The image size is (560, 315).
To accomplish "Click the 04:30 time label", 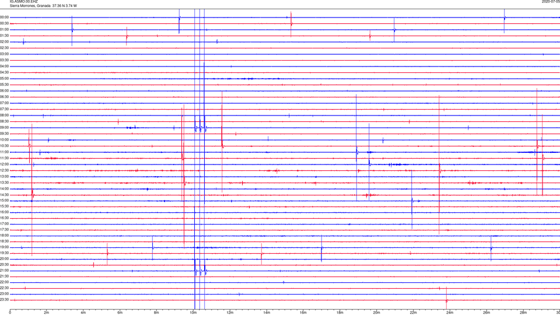I will coord(5,72).
